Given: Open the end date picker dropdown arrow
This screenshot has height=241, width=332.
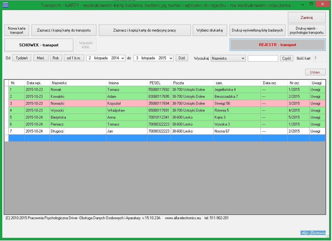Looking at the screenshot, I should click(171, 58).
